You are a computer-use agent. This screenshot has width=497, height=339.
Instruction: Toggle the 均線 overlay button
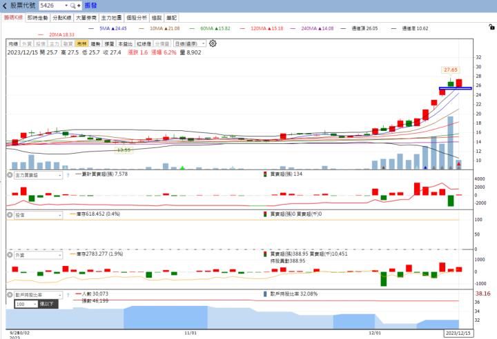click(13, 43)
